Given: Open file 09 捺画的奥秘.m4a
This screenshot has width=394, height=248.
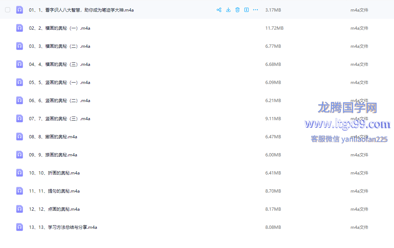Looking at the screenshot, I should pyautogui.click(x=53, y=155).
